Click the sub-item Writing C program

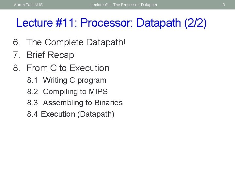[x=74, y=80]
